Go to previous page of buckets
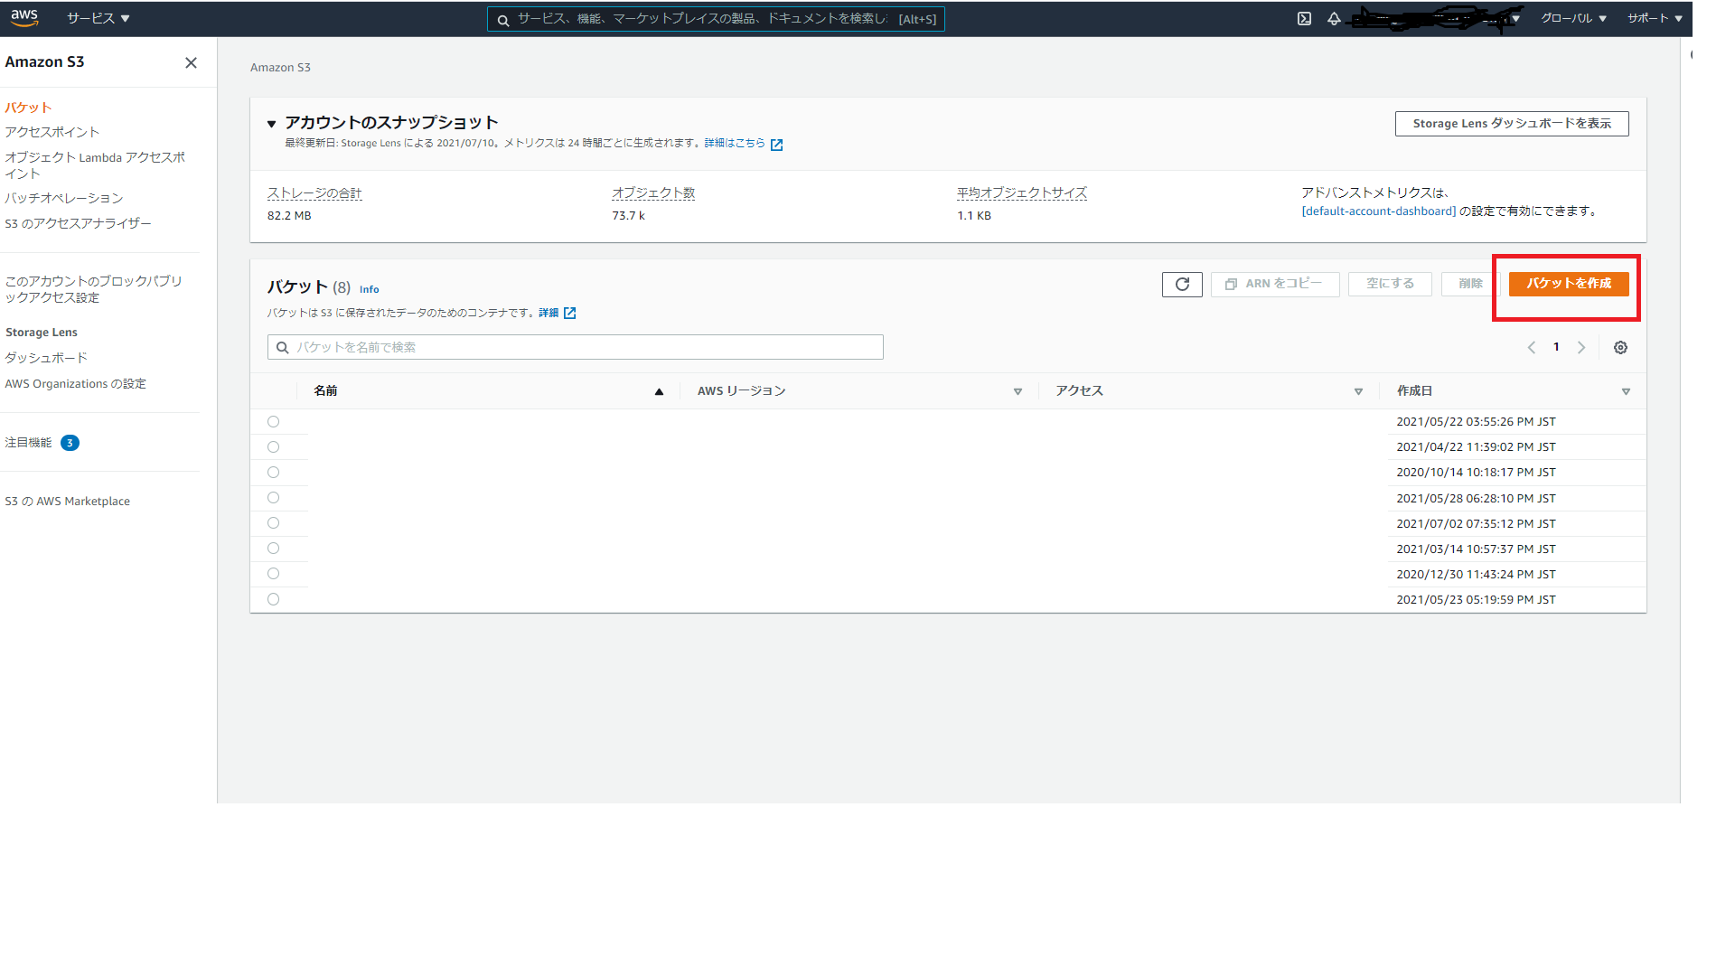 point(1531,347)
